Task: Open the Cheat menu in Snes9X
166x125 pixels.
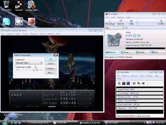Action: [43, 34]
